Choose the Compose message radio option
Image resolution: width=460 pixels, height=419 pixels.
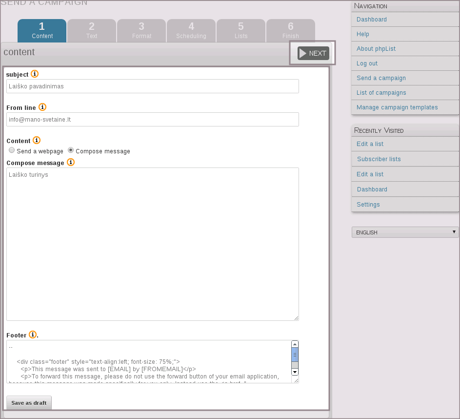(71, 151)
